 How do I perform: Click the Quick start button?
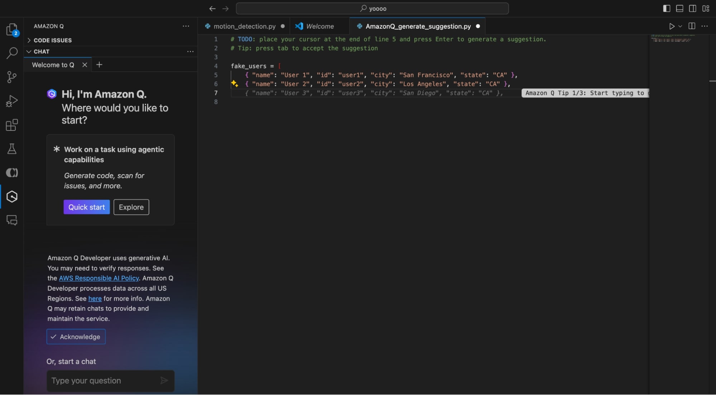click(87, 207)
